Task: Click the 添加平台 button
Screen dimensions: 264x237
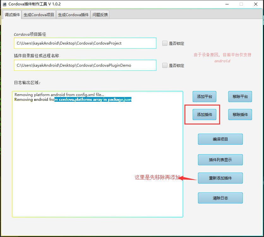Action: [x=204, y=96]
